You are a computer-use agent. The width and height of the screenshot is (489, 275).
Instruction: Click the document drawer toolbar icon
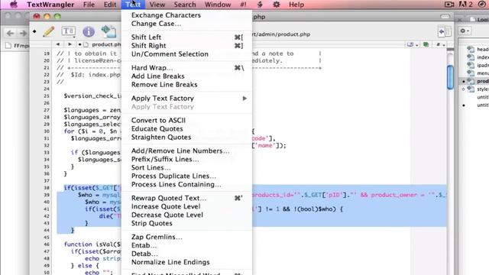(108, 31)
